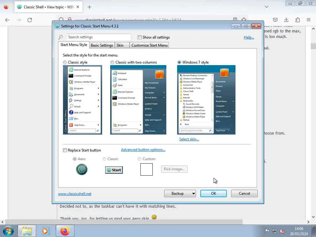
Task: Click the search magnifier icon in settings
Action: click(x=61, y=37)
